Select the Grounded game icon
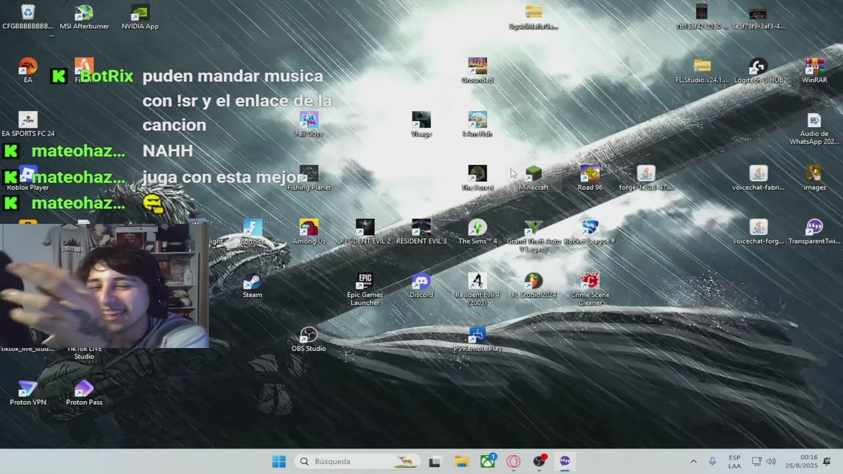843x474 pixels. click(x=477, y=71)
